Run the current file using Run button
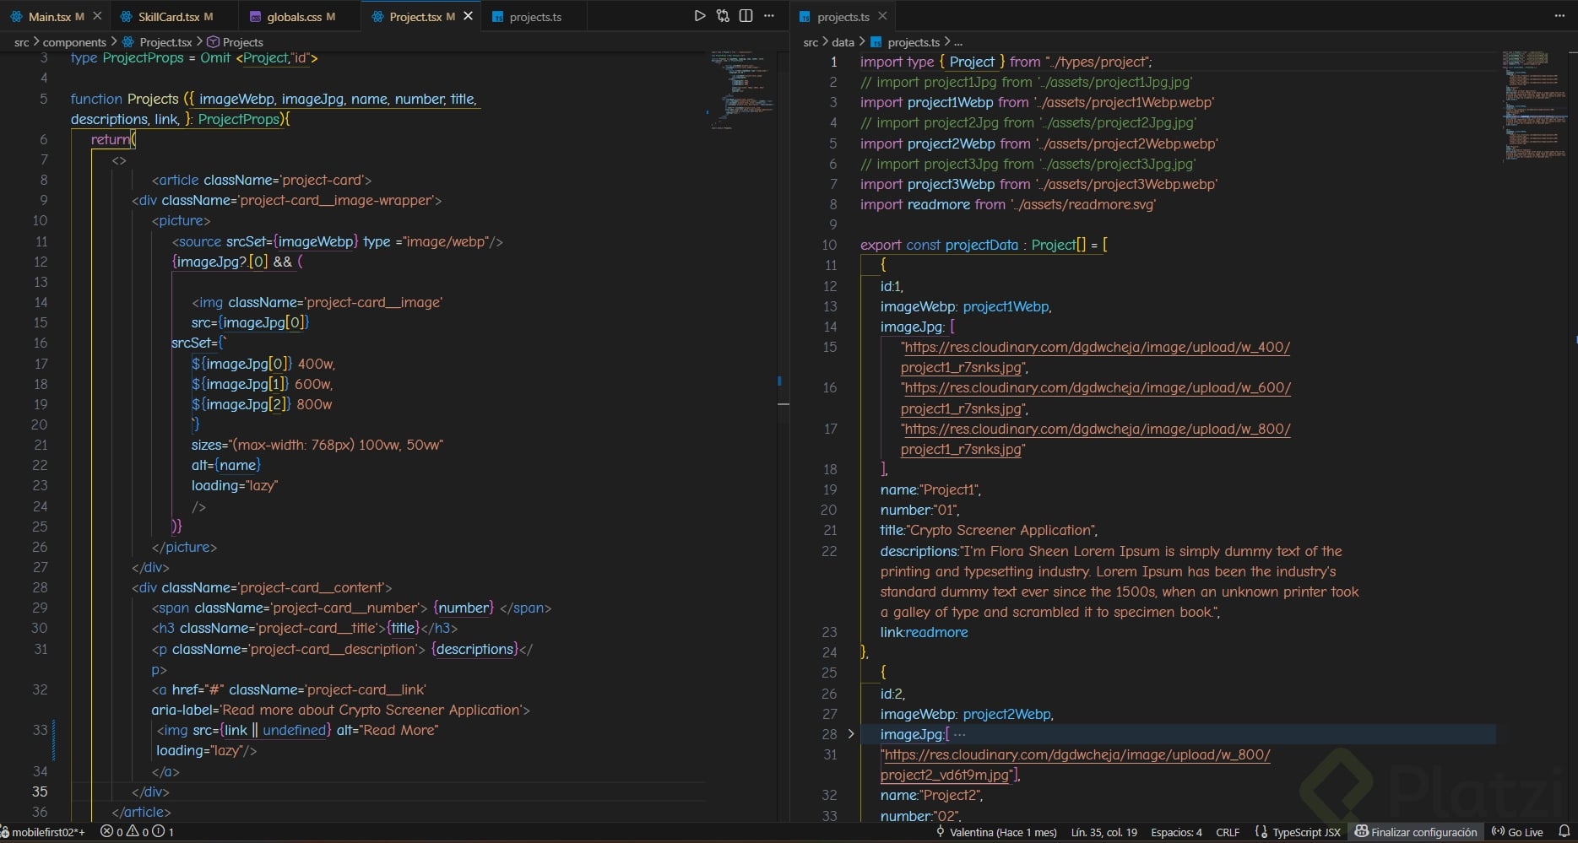 pyautogui.click(x=699, y=15)
